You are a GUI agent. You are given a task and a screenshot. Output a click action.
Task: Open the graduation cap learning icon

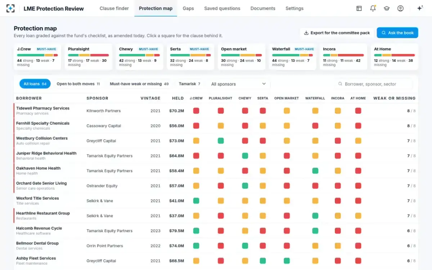[x=387, y=8]
